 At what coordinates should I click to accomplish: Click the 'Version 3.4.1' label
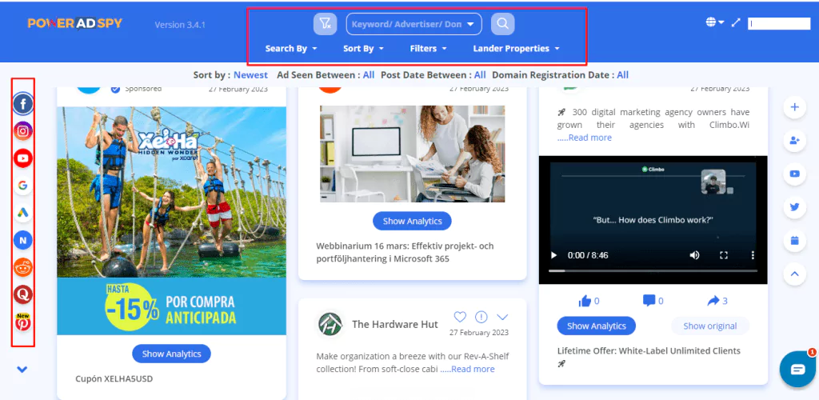point(180,25)
